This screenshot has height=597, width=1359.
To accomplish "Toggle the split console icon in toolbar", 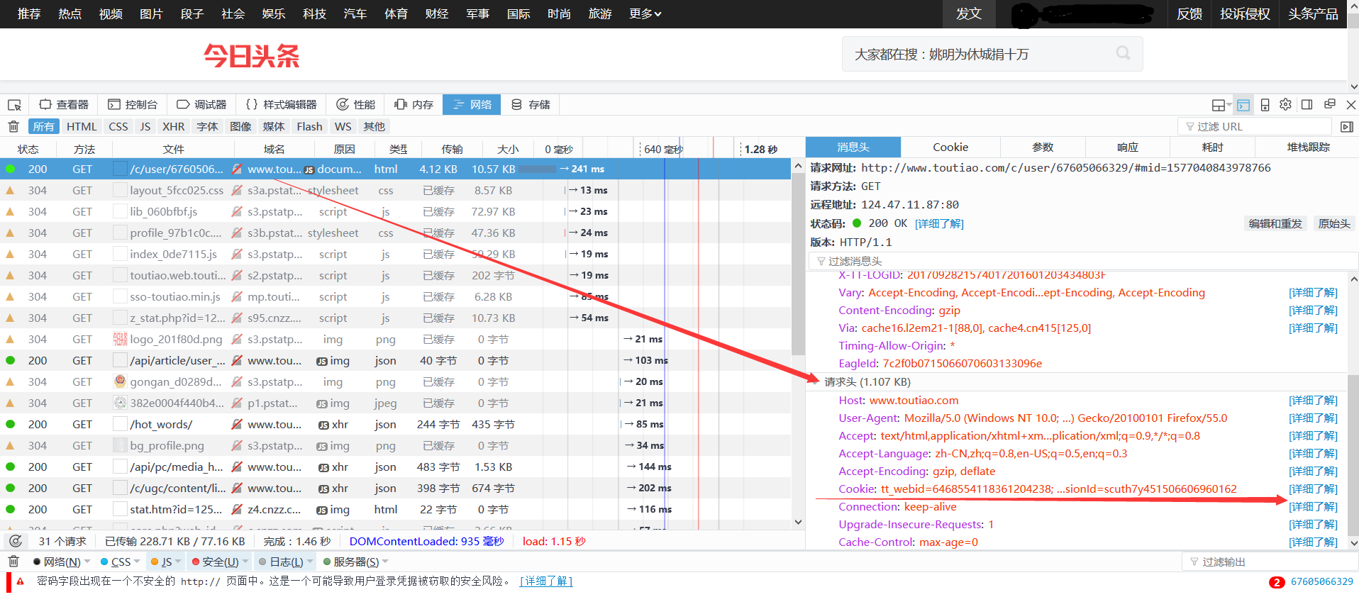I will [1243, 105].
